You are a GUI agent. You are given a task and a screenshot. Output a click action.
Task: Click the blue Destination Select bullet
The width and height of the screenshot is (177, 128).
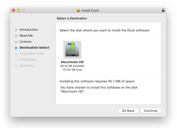point(16,48)
